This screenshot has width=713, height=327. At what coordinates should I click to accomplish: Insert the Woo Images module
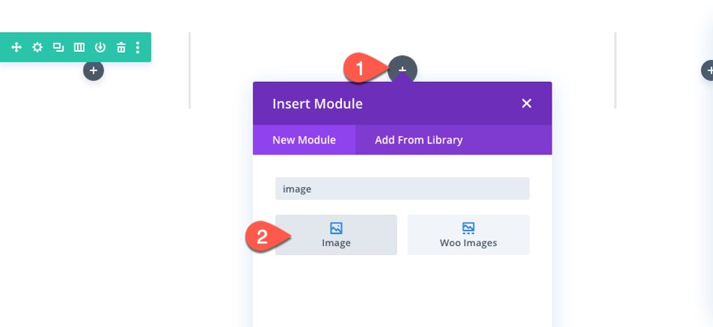point(468,235)
